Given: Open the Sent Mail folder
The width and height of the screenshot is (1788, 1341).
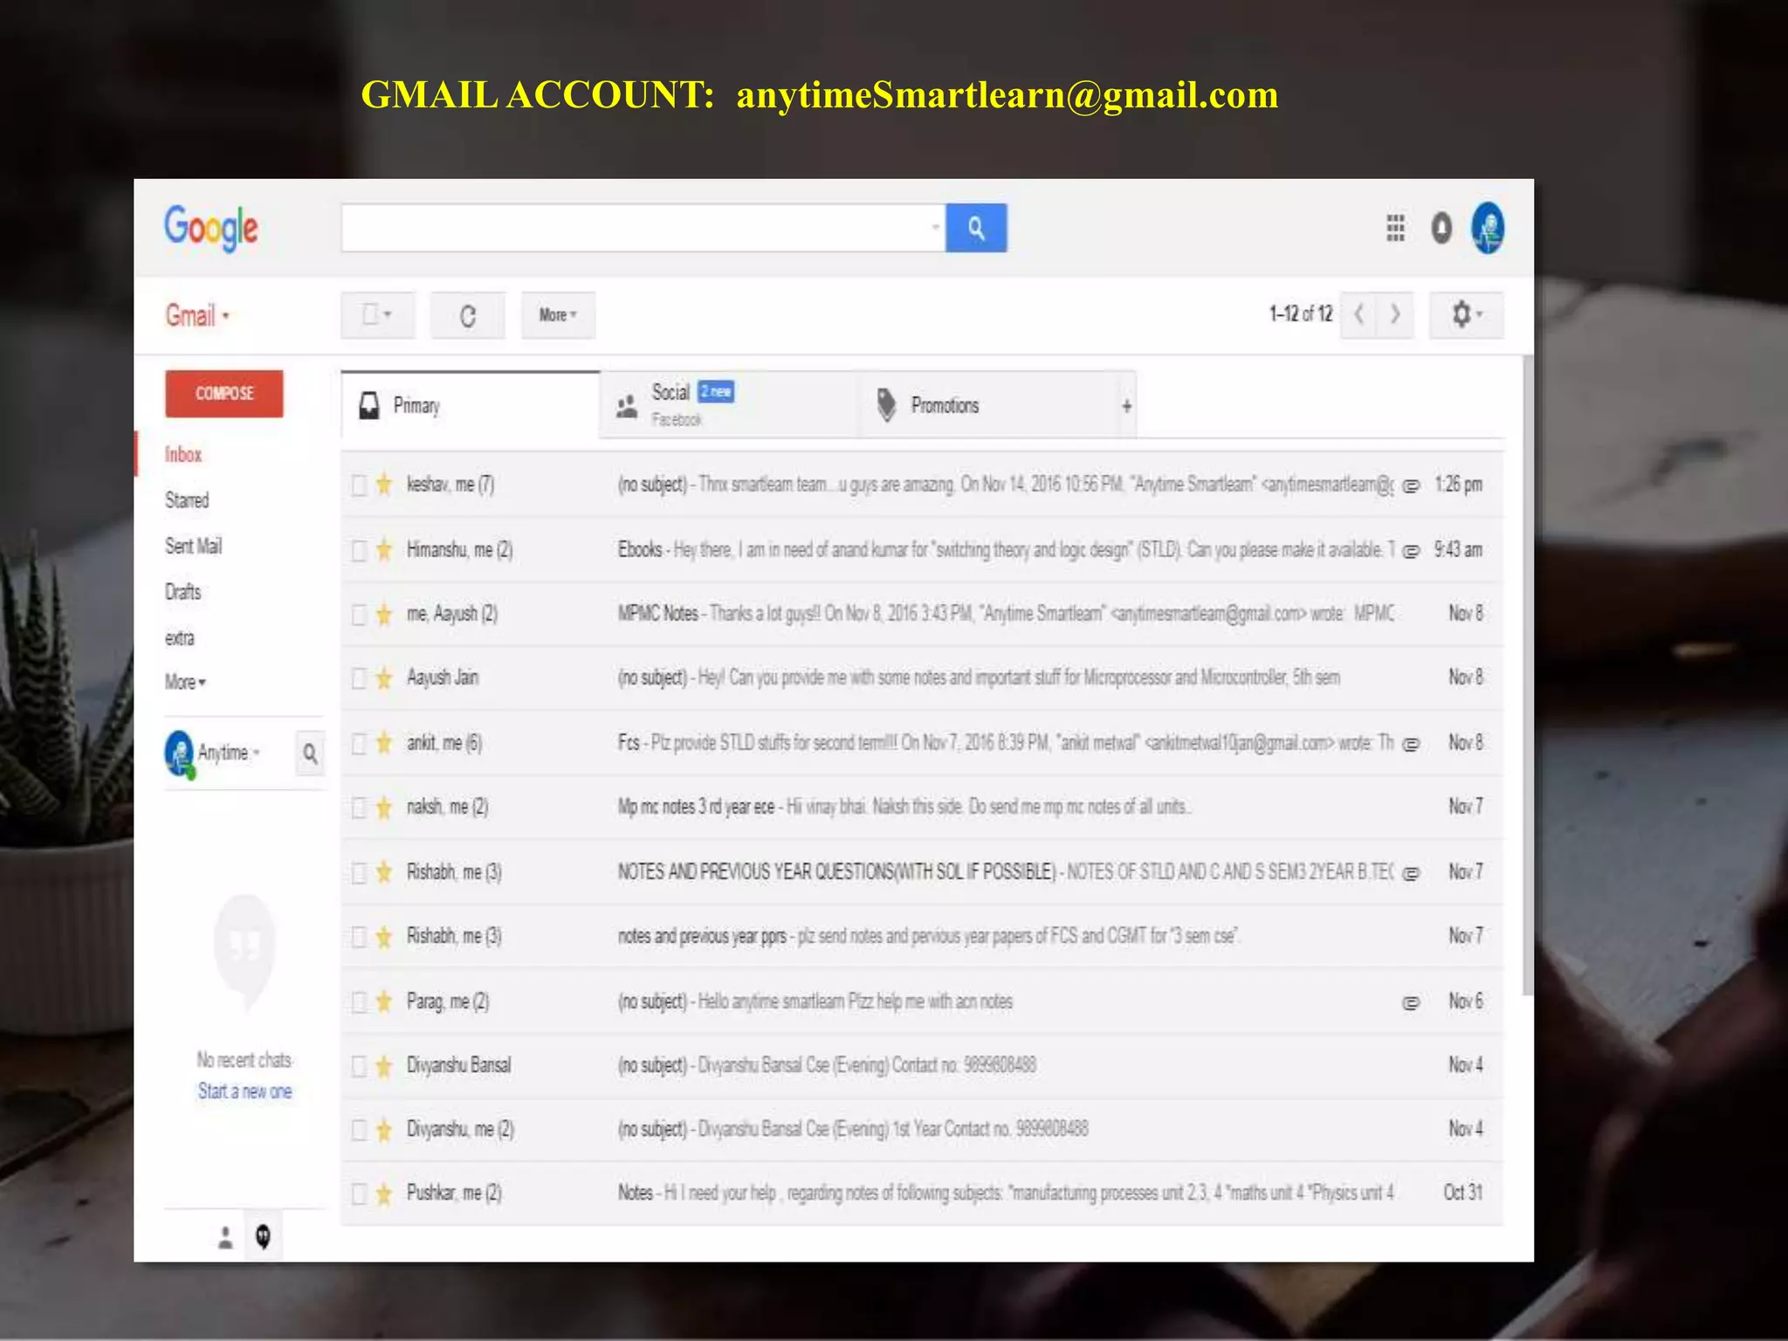Looking at the screenshot, I should [x=194, y=547].
